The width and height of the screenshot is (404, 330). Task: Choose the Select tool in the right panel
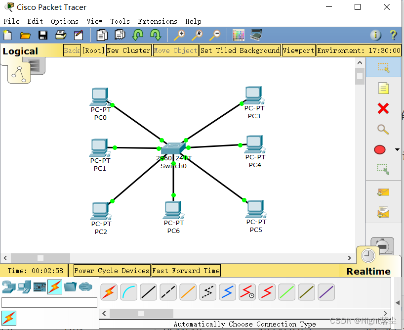click(x=383, y=67)
